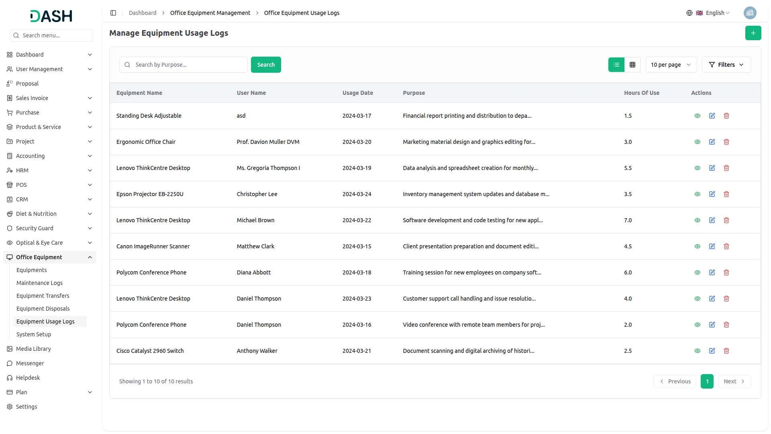The image size is (771, 434).
Task: Click the Dashboard breadcrumb link
Action: [143, 13]
